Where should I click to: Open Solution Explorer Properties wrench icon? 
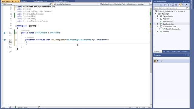point(186,5)
